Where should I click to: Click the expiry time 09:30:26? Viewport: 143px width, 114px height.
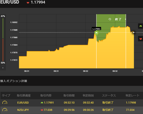88,110
